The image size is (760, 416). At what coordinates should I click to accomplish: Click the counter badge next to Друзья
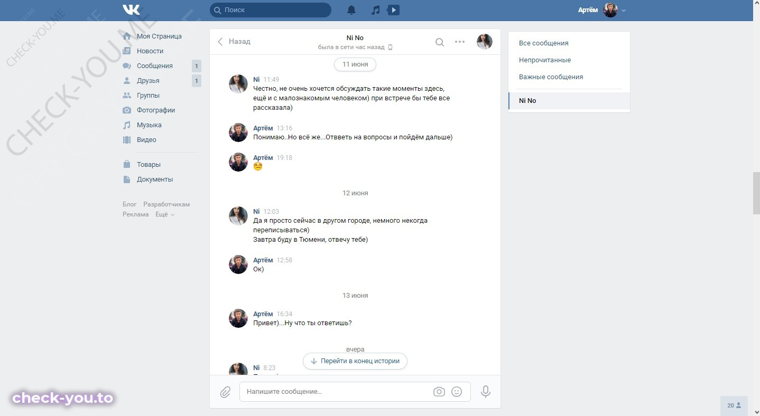pyautogui.click(x=197, y=81)
